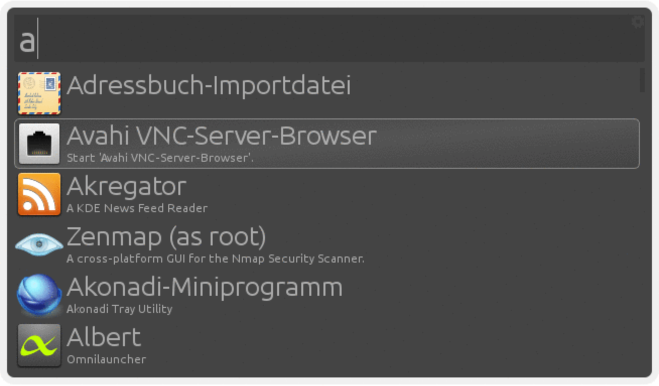The image size is (659, 386).
Task: Click the green Albert alpha icon
Action: click(39, 345)
